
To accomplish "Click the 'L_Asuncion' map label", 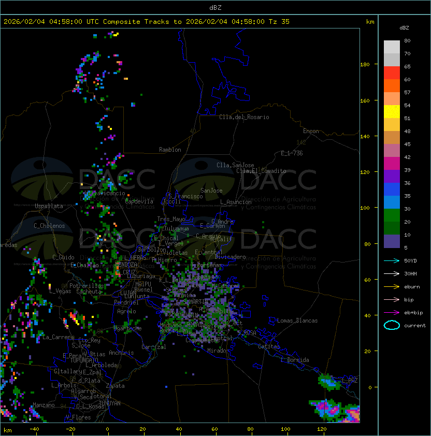I will tap(236, 202).
